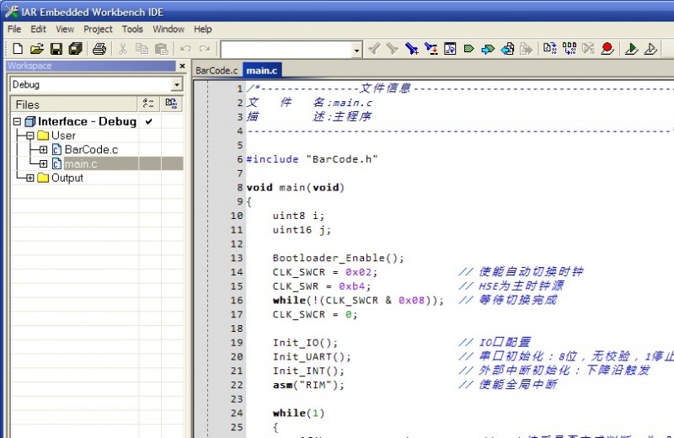674x438 pixels.
Task: Switch to the BarCode.c editor tab
Action: (x=217, y=71)
